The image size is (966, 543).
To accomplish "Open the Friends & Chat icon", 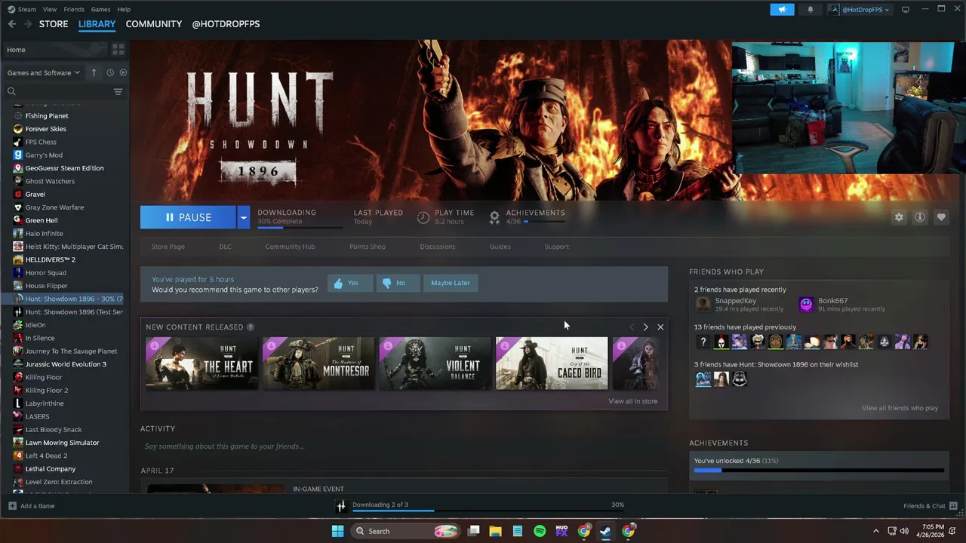I will click(x=954, y=505).
